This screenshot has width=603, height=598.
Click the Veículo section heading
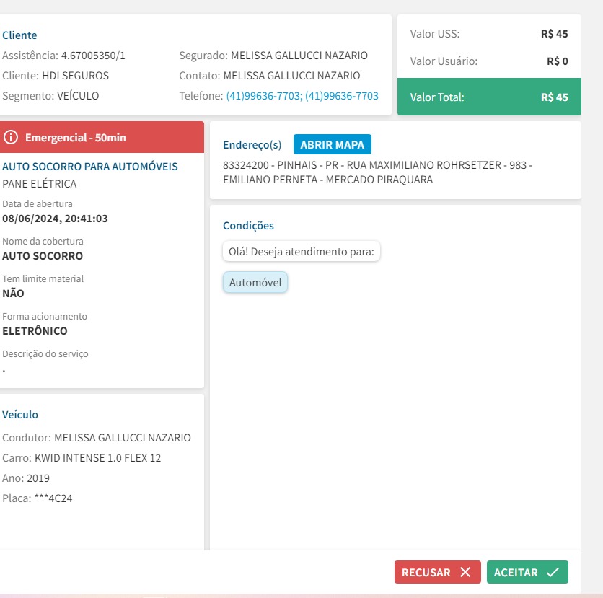[x=20, y=415]
